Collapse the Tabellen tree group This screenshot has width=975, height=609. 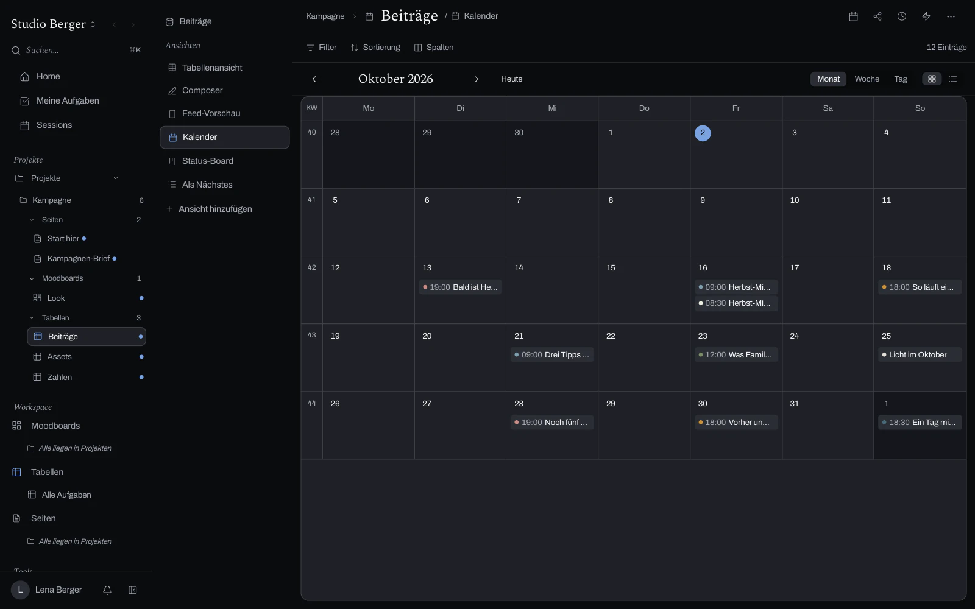coord(32,318)
